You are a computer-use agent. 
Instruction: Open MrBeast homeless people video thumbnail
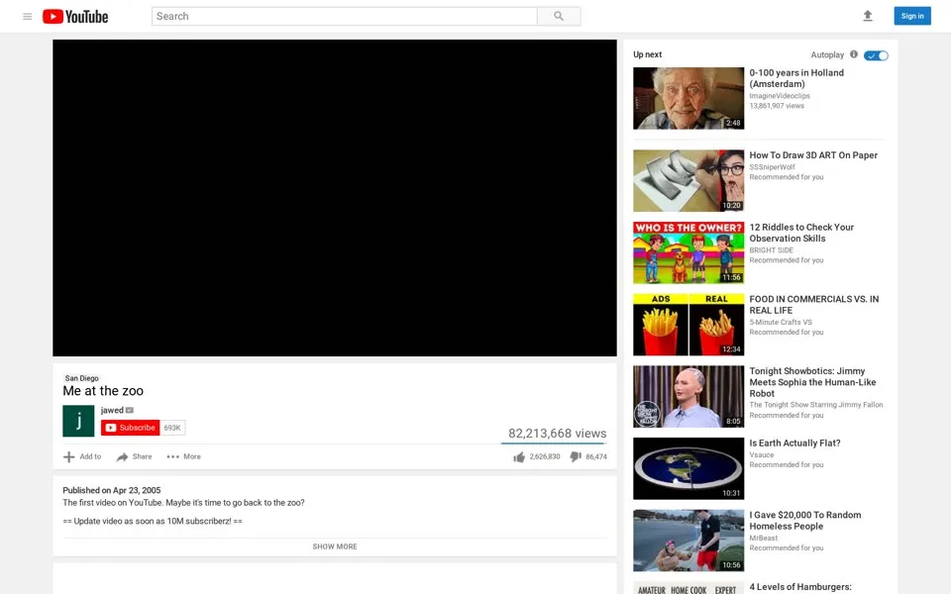click(x=688, y=541)
